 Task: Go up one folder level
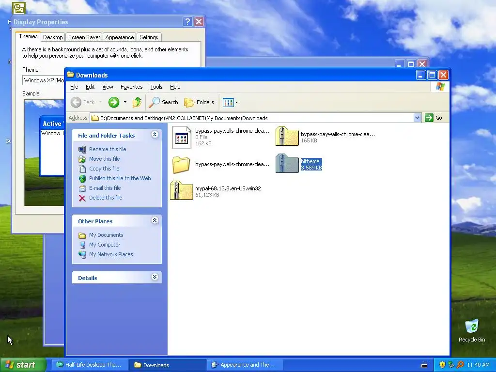(137, 102)
